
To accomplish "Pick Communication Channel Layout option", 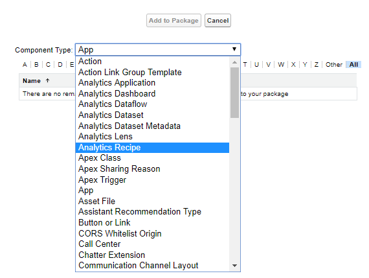I will click(152, 265).
